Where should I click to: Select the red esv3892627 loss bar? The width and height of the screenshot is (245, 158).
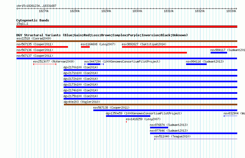tap(180, 47)
